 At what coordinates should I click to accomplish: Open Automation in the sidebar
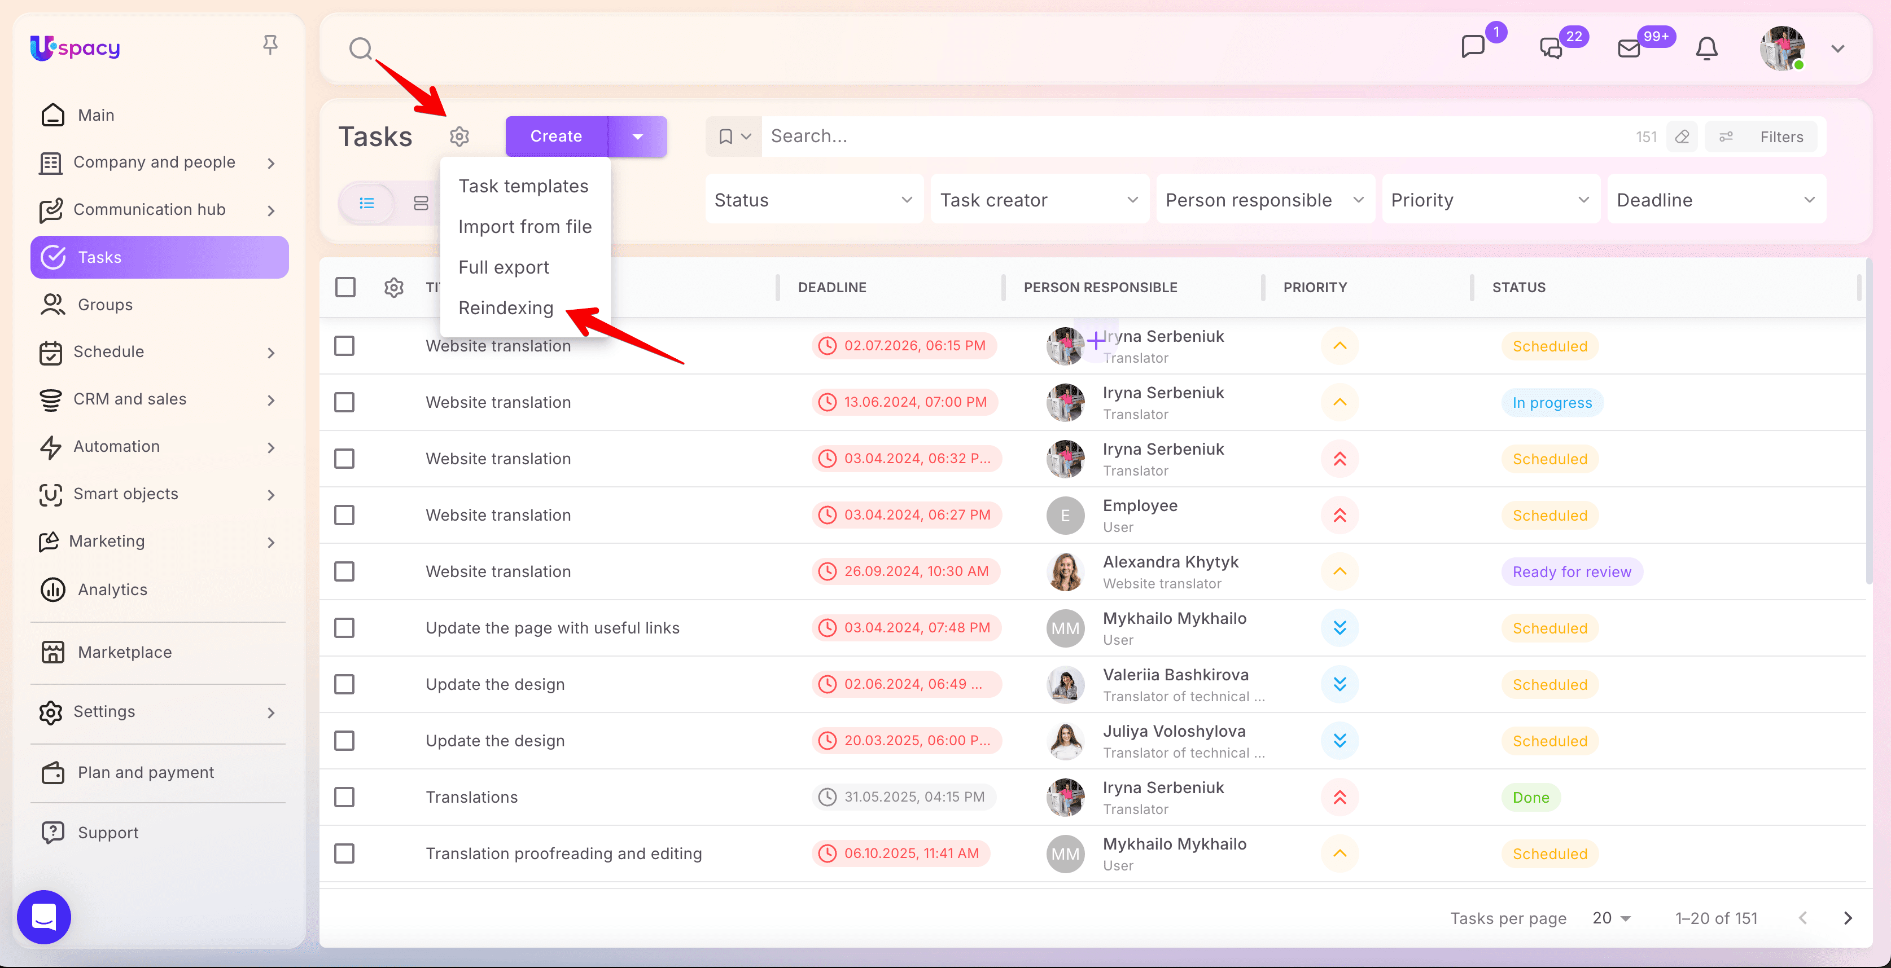pyautogui.click(x=159, y=447)
